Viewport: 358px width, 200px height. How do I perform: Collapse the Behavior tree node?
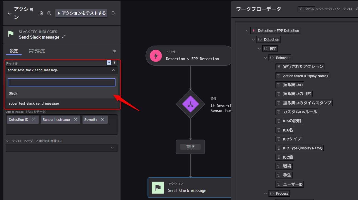(265, 58)
